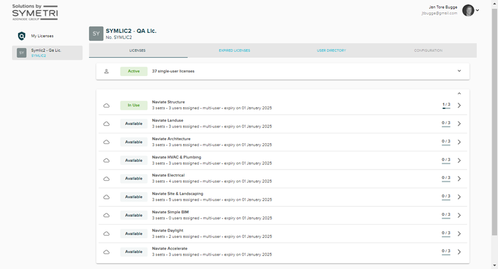Viewport: 498px width, 269px height.
Task: Click Available badge for Naviate Architecture
Action: click(x=134, y=142)
